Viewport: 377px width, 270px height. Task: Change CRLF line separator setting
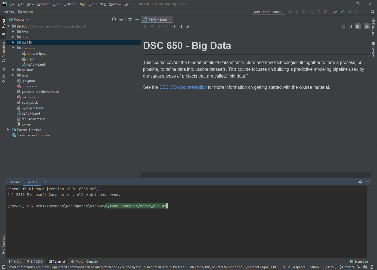pyautogui.click(x=274, y=267)
